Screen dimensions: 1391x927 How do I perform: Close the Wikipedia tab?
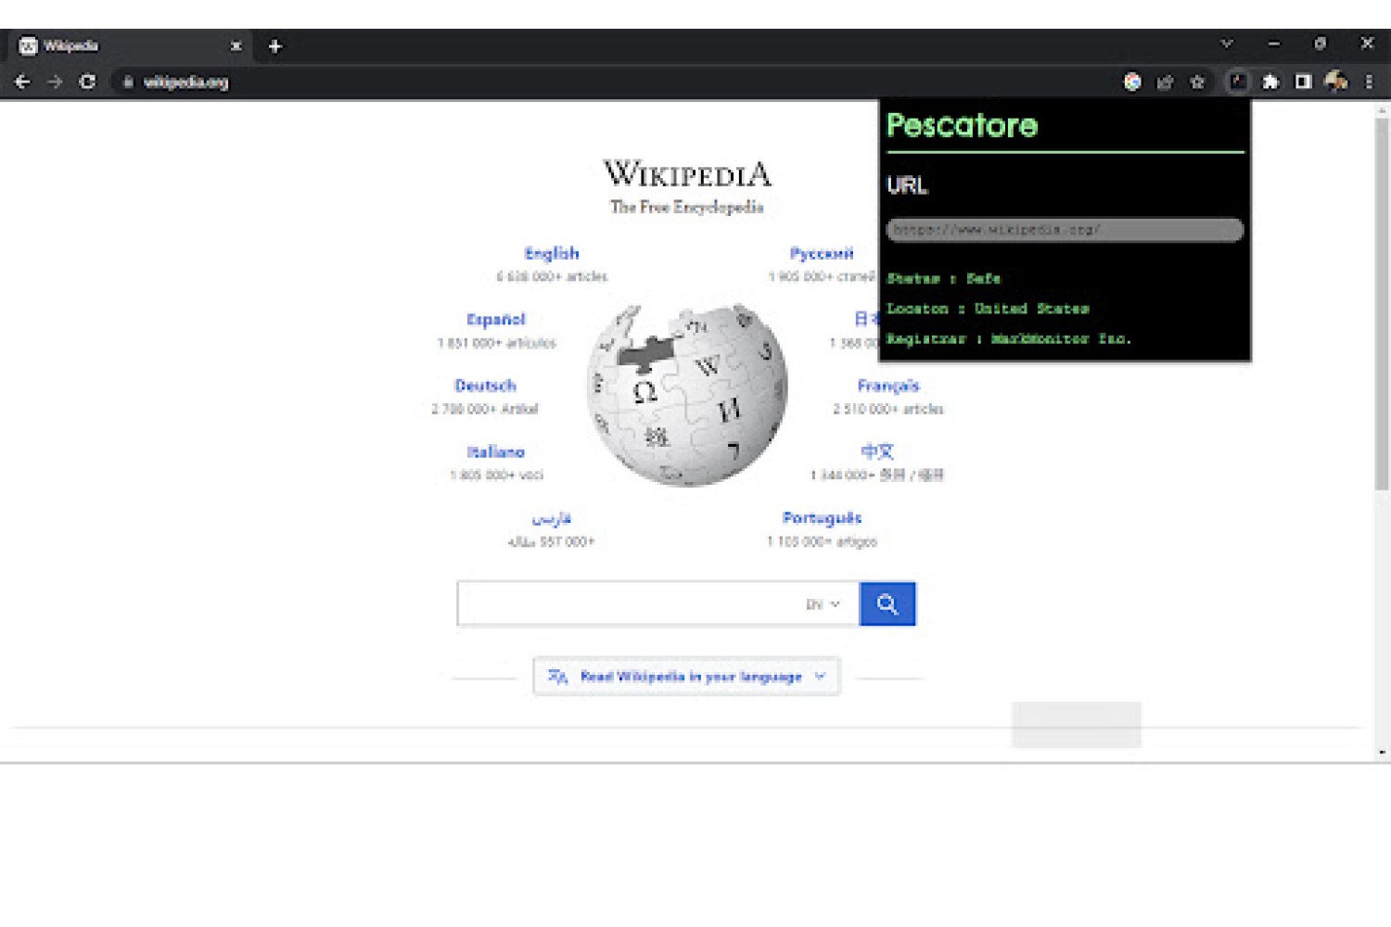click(236, 45)
